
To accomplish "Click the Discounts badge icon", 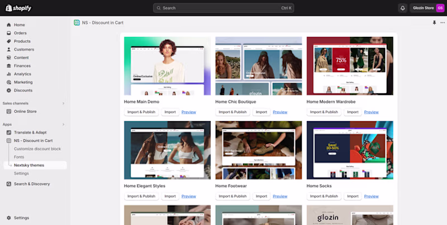I will coord(9,90).
